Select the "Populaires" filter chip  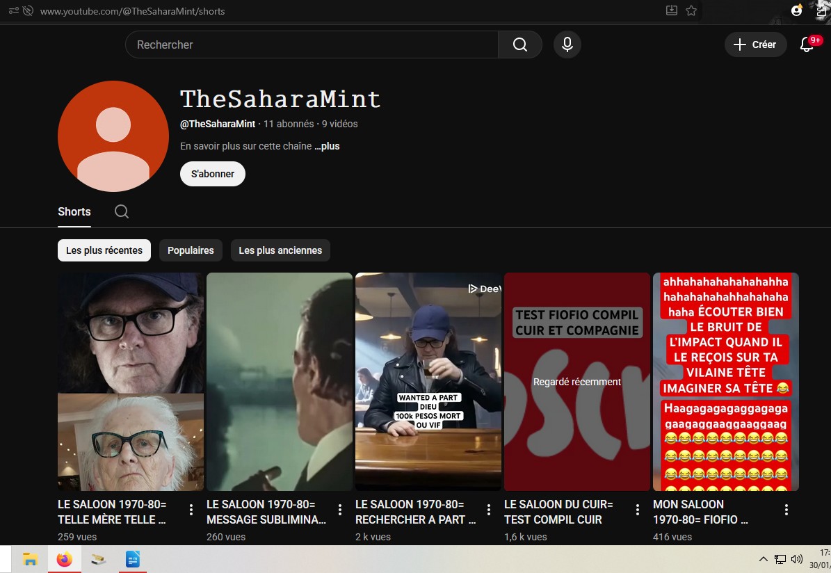pos(191,250)
